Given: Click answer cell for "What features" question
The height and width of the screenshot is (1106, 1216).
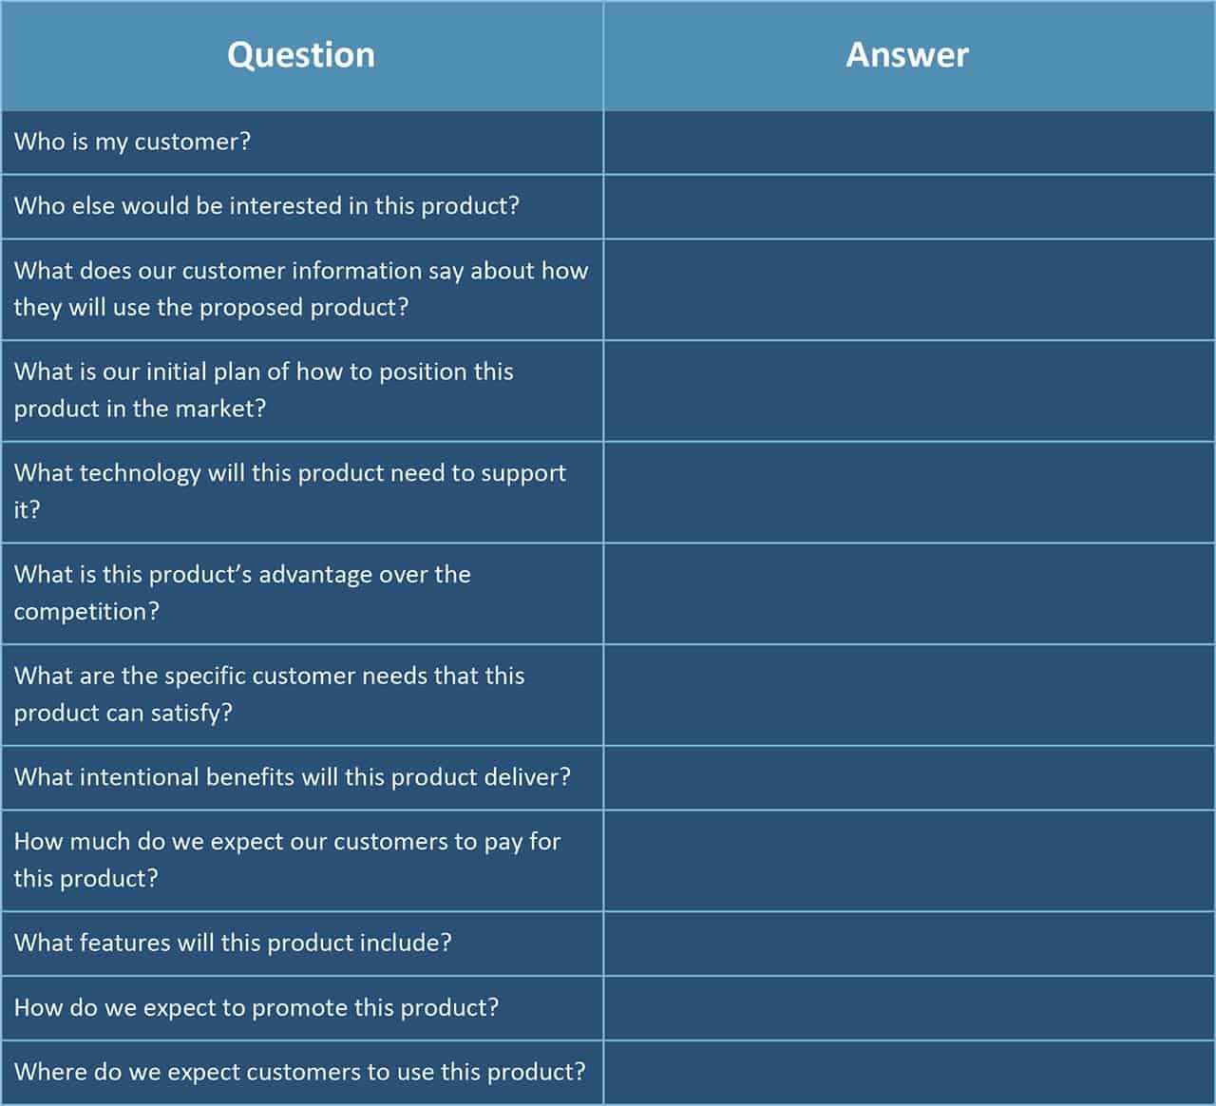Looking at the screenshot, I should 908,944.
